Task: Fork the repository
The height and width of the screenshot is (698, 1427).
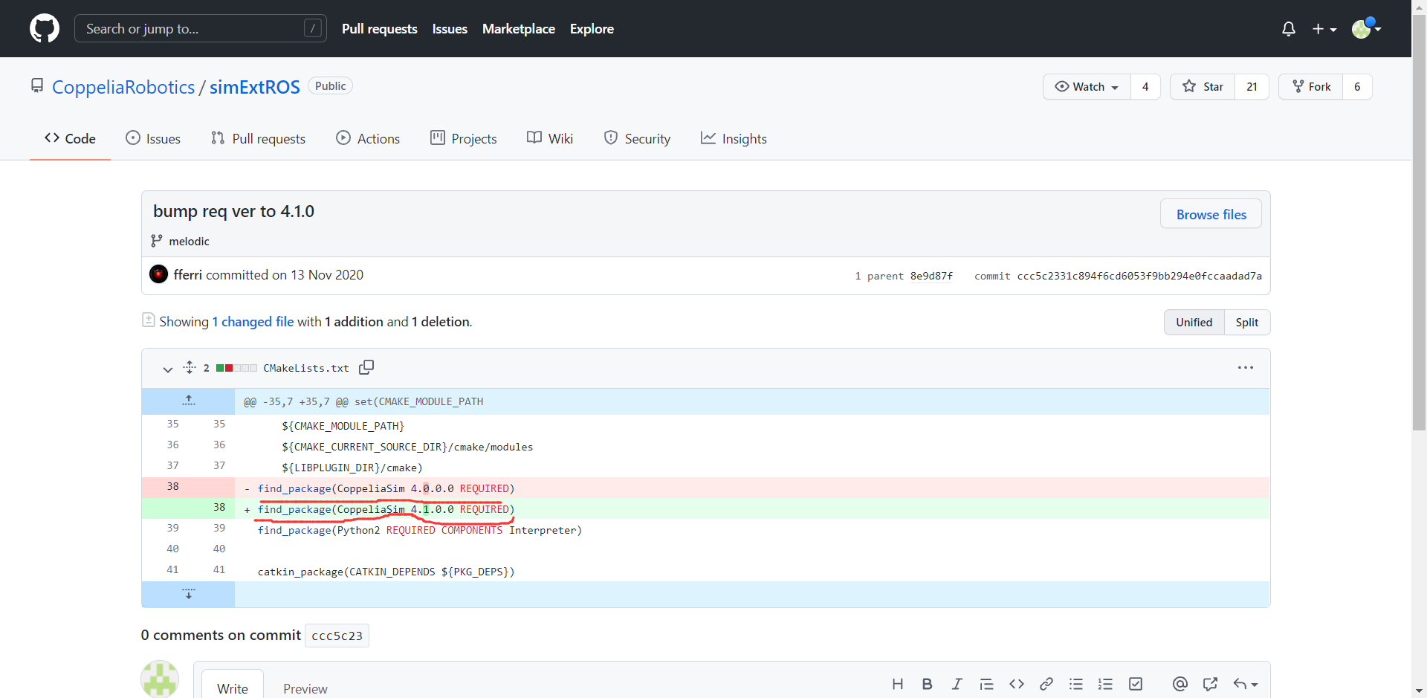Action: pyautogui.click(x=1311, y=86)
